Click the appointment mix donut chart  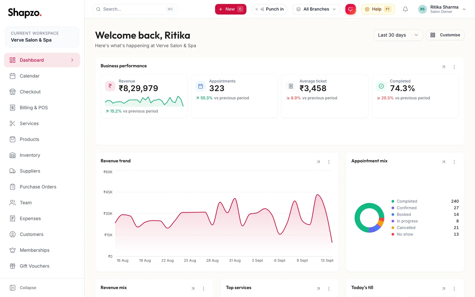click(369, 218)
